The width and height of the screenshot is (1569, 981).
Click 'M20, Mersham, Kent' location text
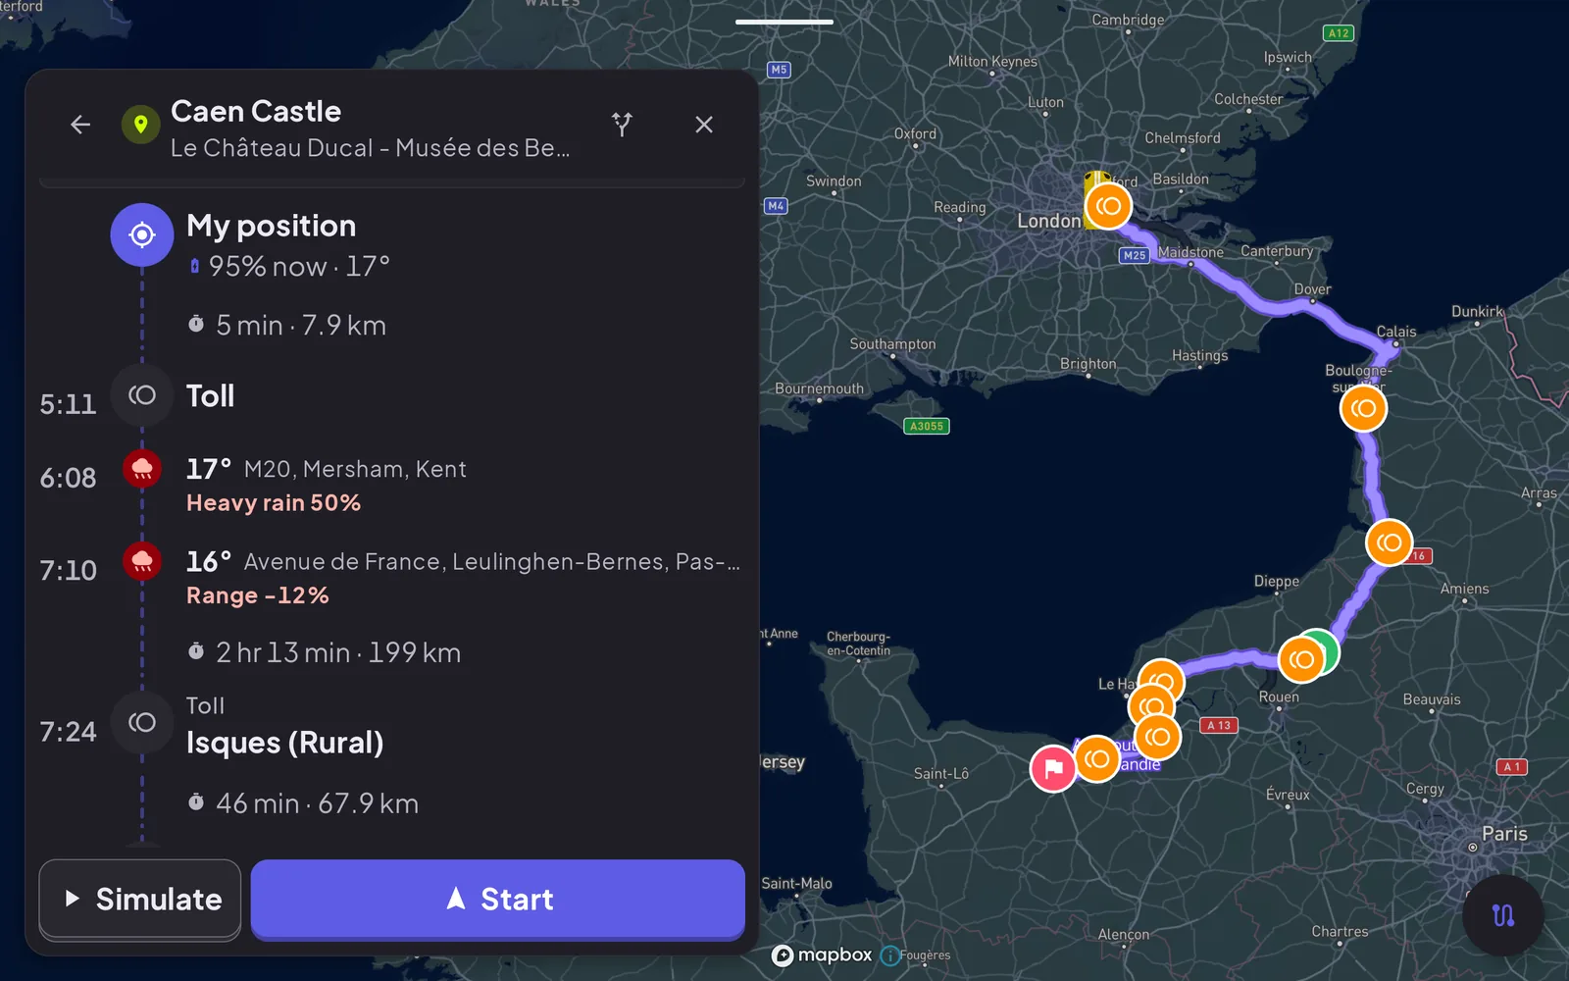tap(355, 469)
